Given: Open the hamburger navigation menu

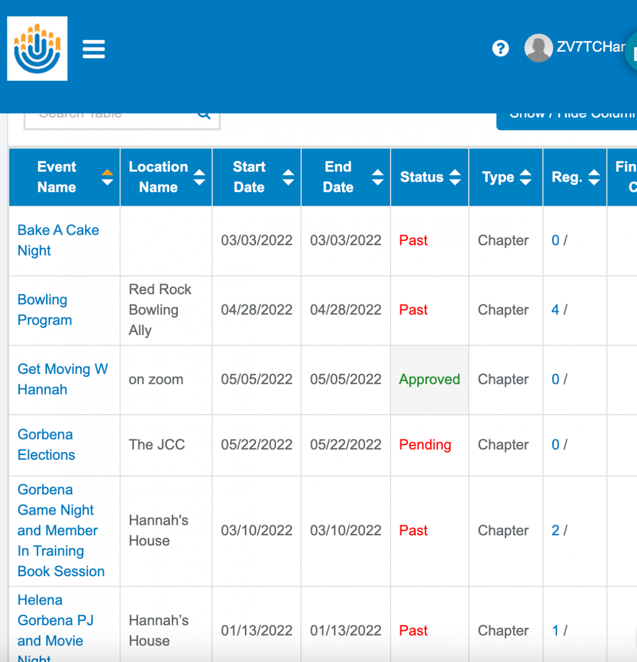Looking at the screenshot, I should pyautogui.click(x=94, y=49).
